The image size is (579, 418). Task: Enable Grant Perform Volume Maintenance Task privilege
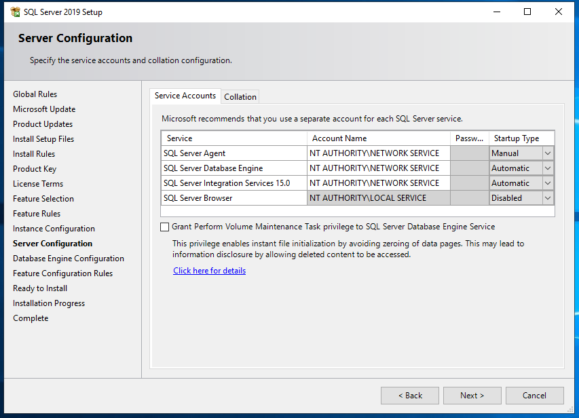click(164, 227)
